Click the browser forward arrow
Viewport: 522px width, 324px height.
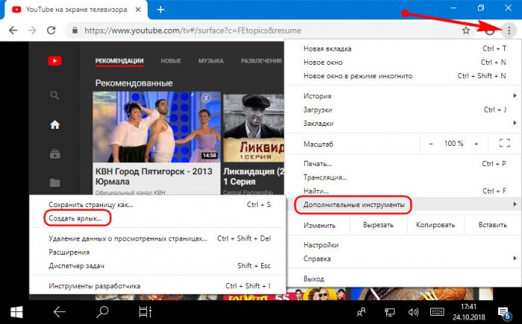[32, 31]
